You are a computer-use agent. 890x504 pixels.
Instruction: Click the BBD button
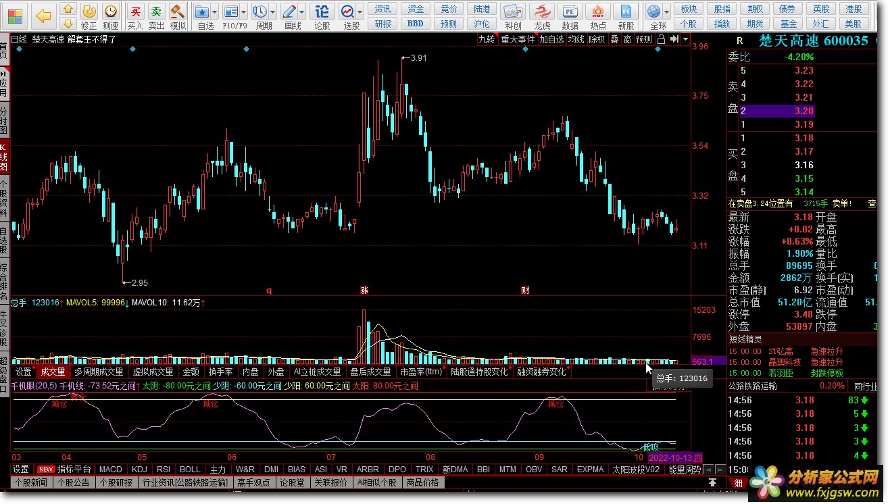tap(415, 23)
